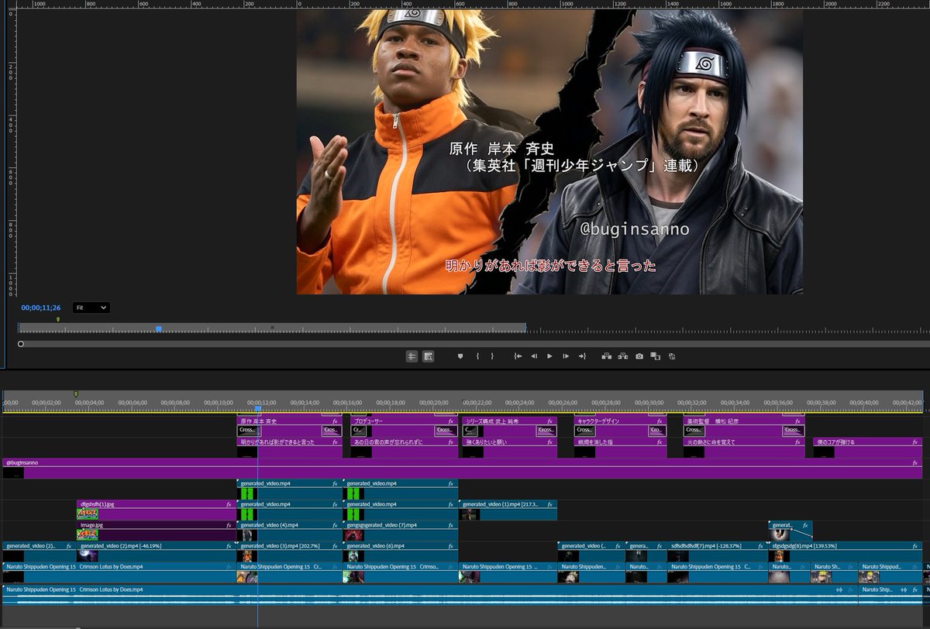The image size is (930, 629).
Task: Click the comparison view icon
Action: click(x=656, y=356)
